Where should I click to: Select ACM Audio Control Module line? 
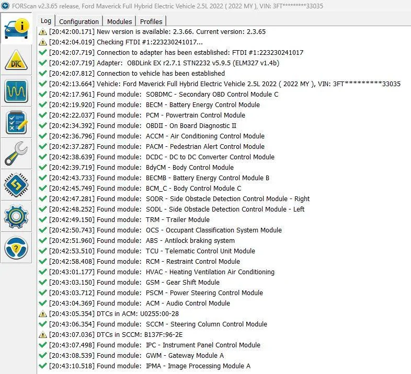pyautogui.click(x=140, y=303)
